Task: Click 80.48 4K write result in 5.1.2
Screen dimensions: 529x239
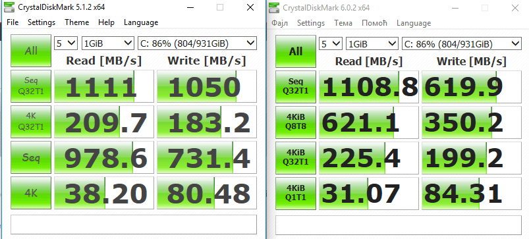Action: [x=207, y=193]
